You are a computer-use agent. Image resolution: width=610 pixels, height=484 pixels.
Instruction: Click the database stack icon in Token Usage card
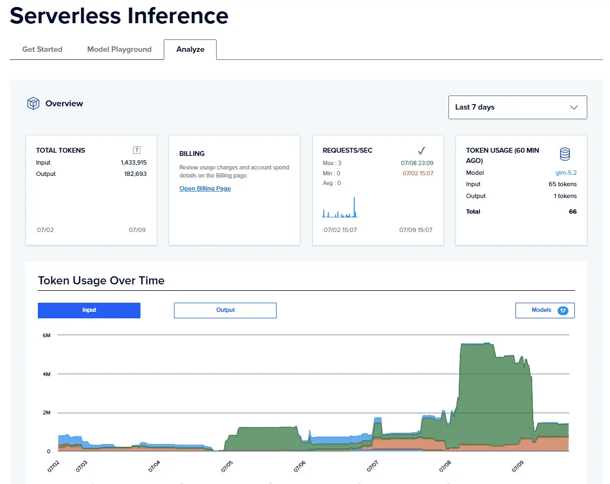(x=565, y=154)
